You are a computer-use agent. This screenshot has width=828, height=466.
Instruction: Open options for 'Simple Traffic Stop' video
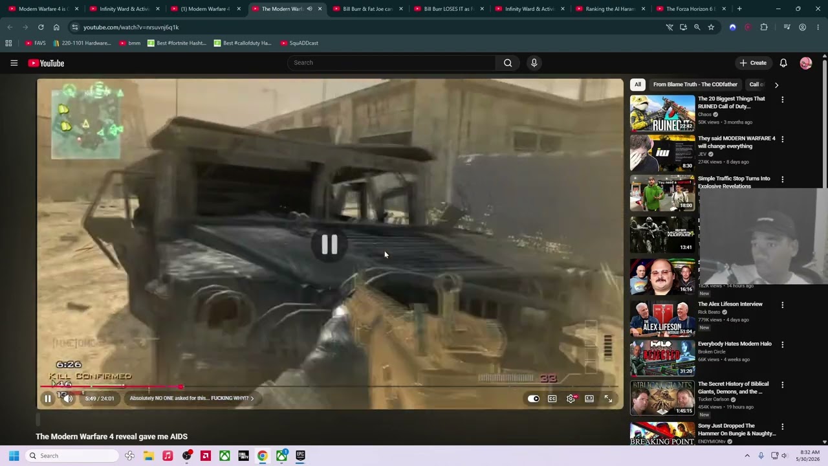coord(782,179)
